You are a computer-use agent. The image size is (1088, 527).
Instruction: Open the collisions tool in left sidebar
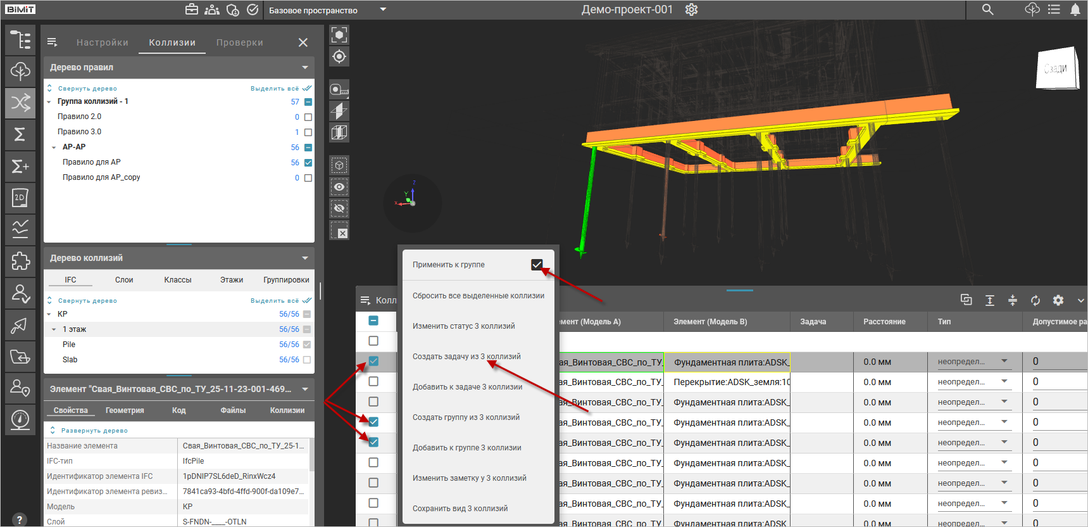(x=20, y=103)
